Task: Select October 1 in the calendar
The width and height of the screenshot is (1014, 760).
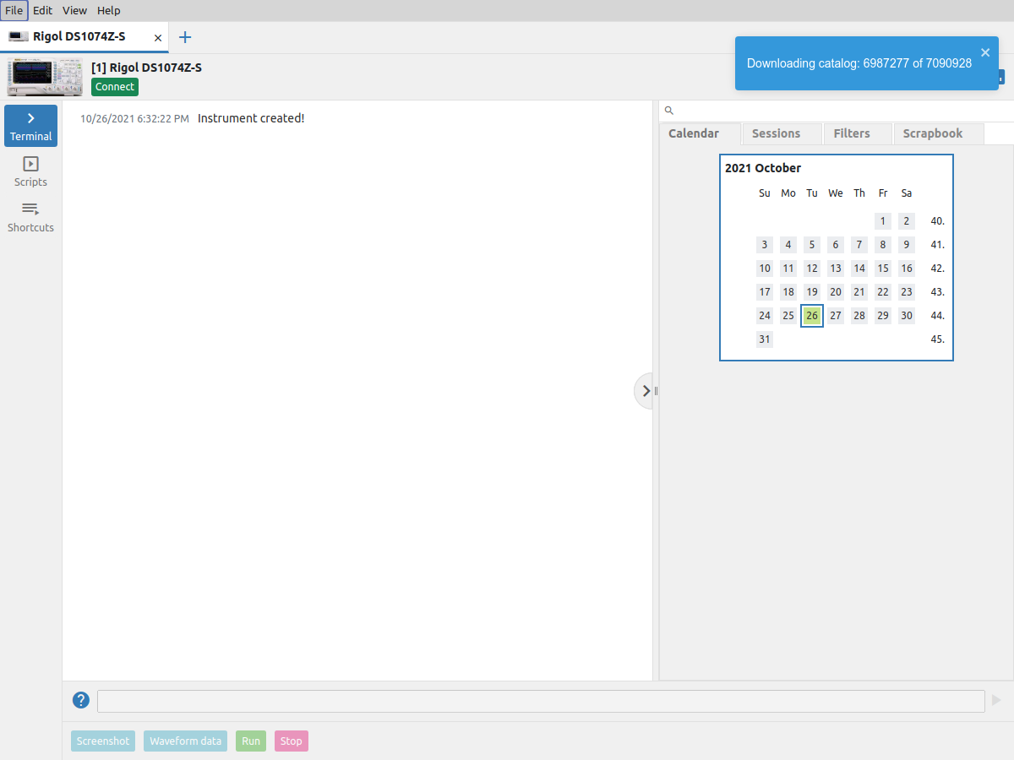Action: point(883,221)
